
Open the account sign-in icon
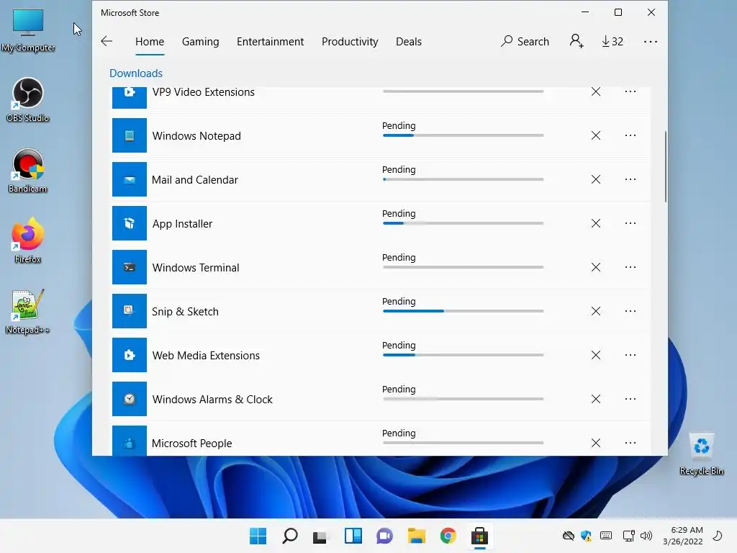click(577, 41)
